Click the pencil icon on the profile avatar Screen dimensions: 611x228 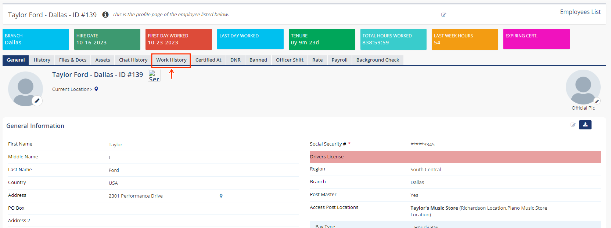click(x=37, y=101)
